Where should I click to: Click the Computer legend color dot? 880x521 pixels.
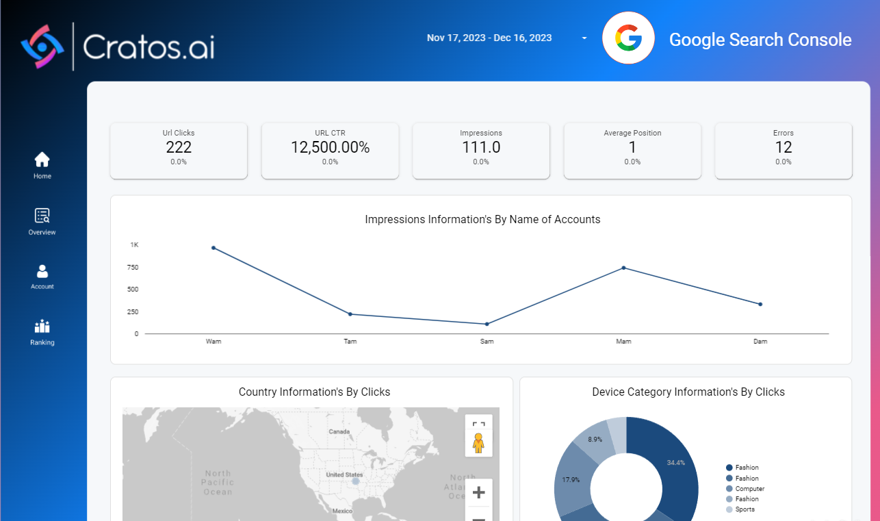729,489
